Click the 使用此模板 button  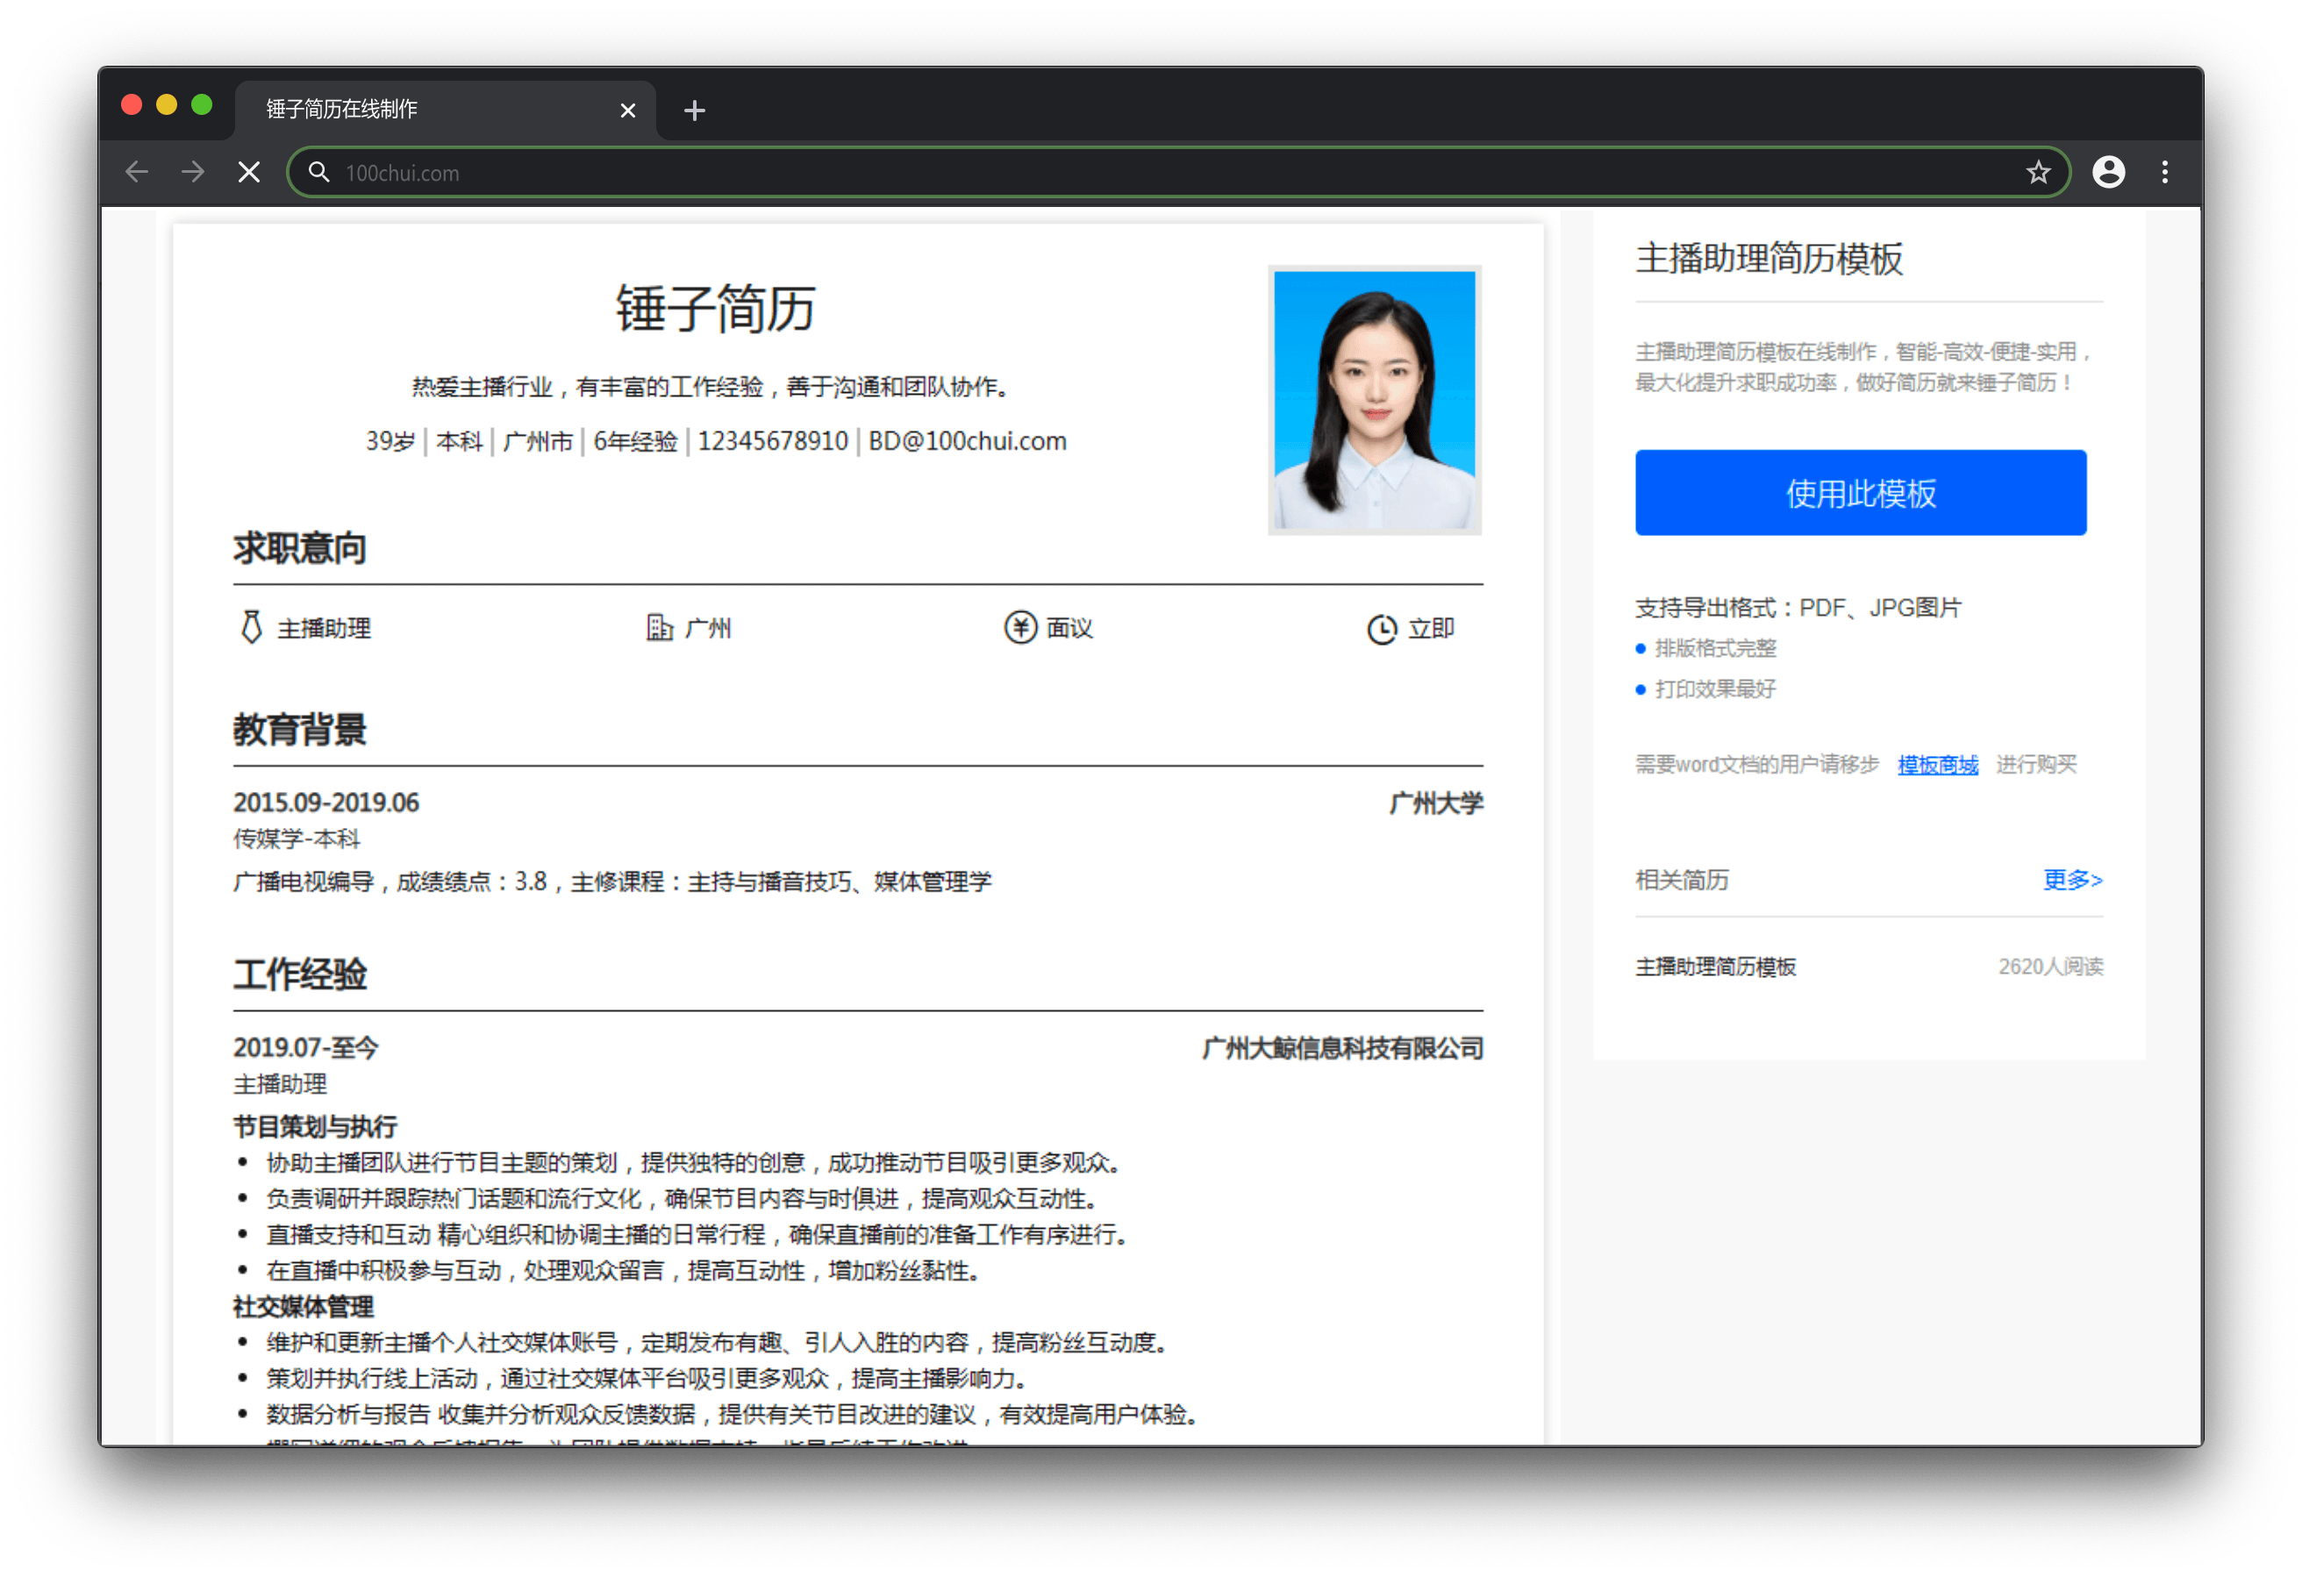click(x=1860, y=492)
